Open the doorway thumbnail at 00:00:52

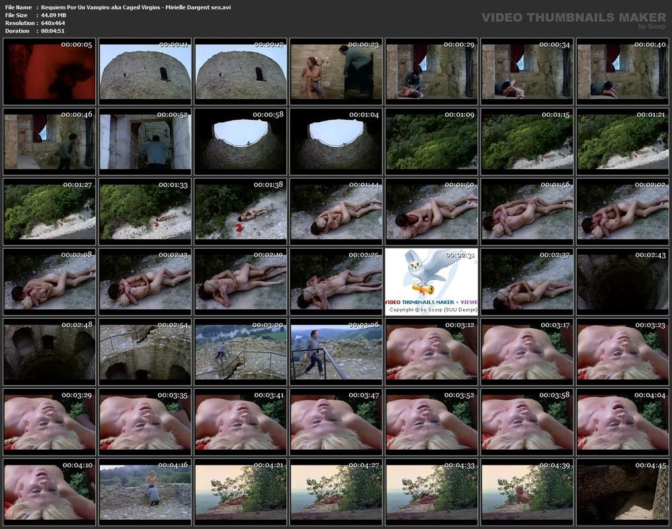point(145,142)
